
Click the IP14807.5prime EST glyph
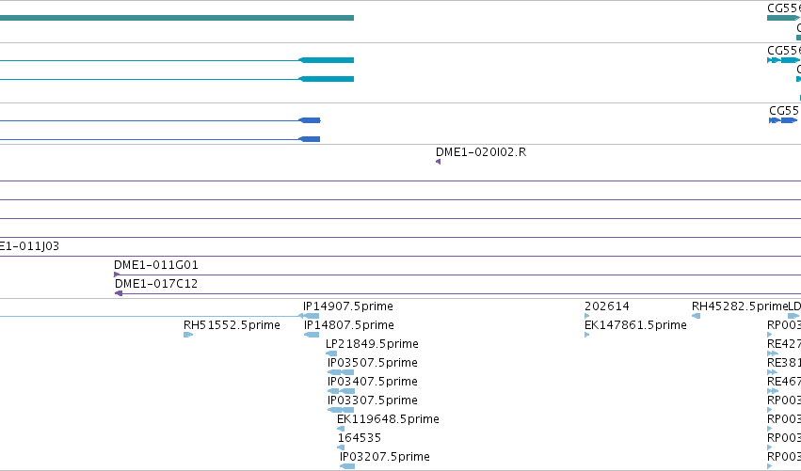pos(312,335)
